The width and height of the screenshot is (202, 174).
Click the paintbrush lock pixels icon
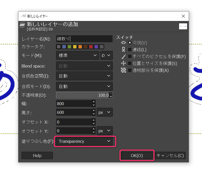coord(124,57)
